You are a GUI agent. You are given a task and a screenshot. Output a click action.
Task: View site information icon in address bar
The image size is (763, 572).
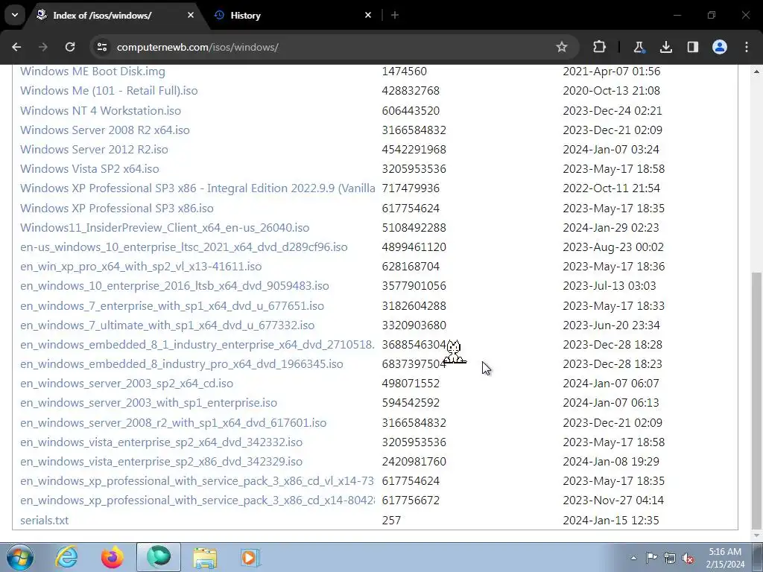coord(102,47)
